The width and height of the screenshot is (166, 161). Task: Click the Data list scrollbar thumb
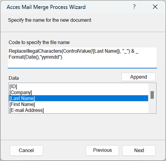coord(152,95)
